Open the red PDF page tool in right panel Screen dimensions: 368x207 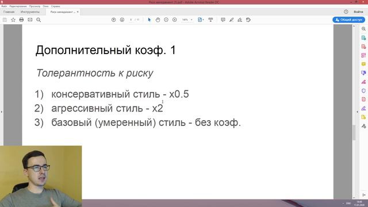[363, 99]
